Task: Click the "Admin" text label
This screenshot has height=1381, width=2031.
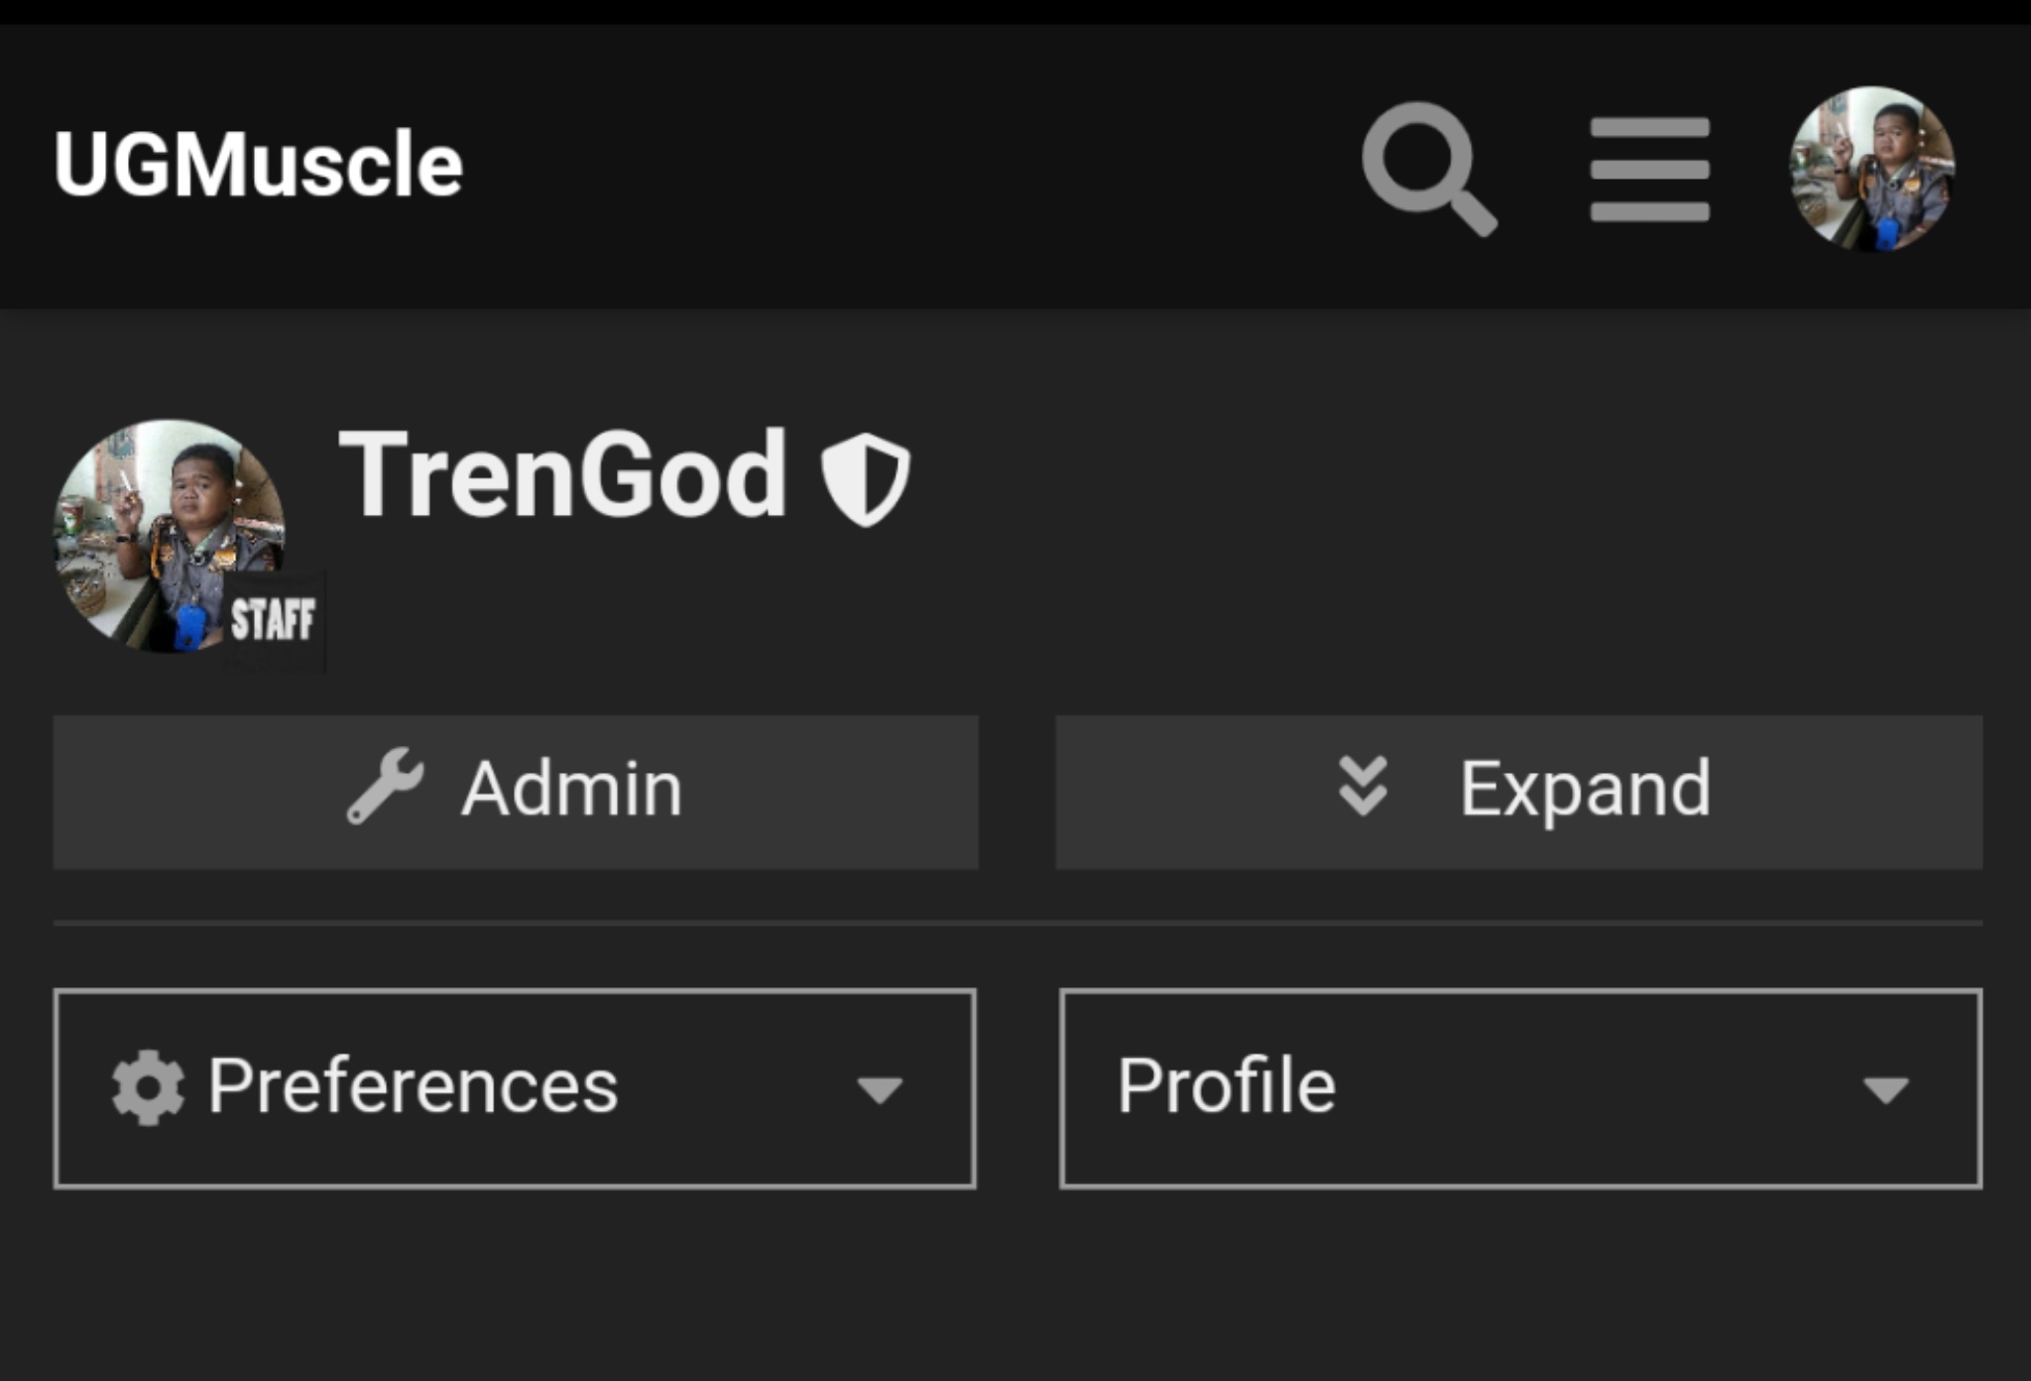Action: click(x=572, y=790)
